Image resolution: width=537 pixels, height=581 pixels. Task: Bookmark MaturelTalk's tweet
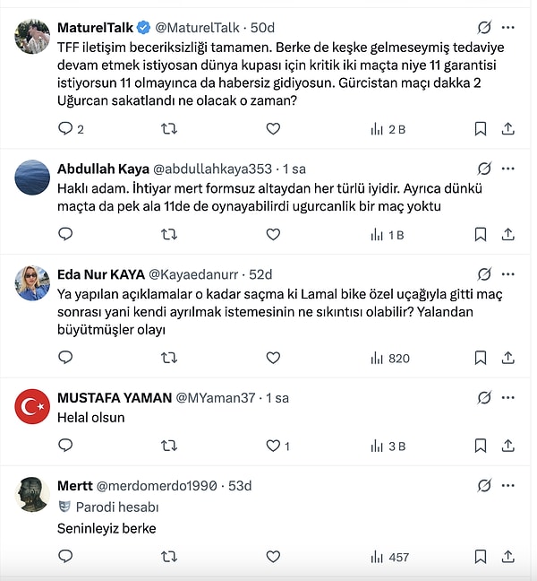(481, 129)
